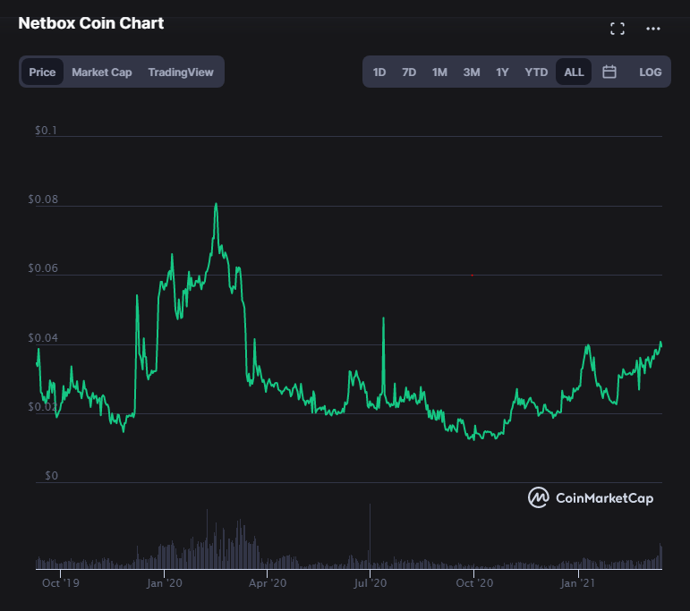690x611 pixels.
Task: Switch to the Market Cap tab
Action: coord(102,72)
